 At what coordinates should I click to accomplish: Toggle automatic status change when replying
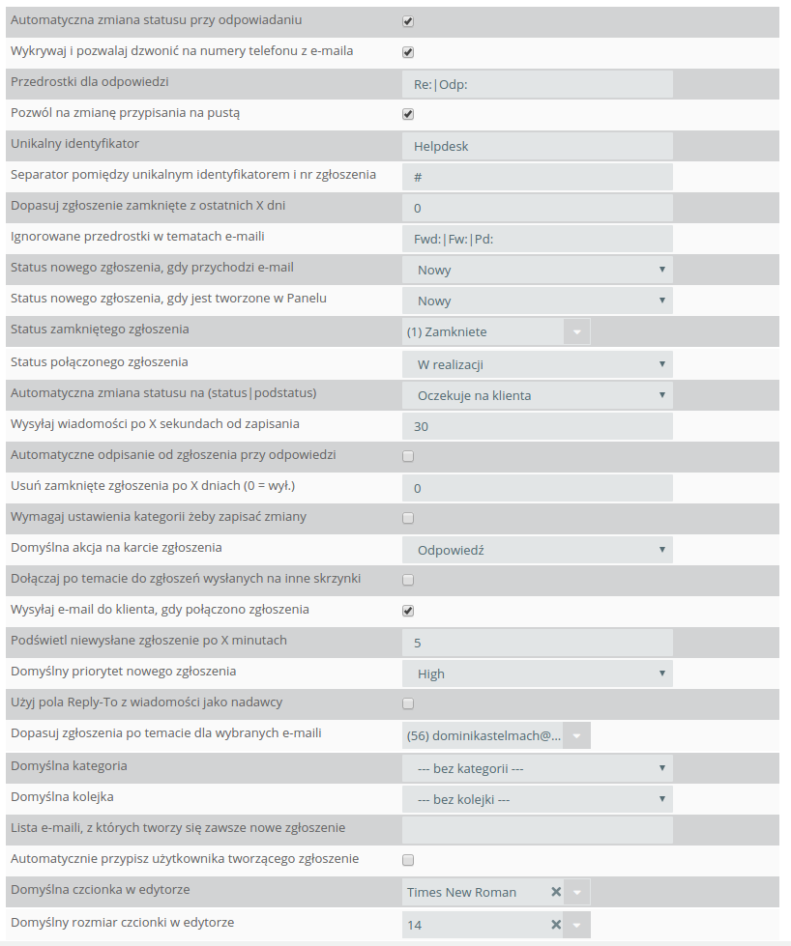click(408, 21)
